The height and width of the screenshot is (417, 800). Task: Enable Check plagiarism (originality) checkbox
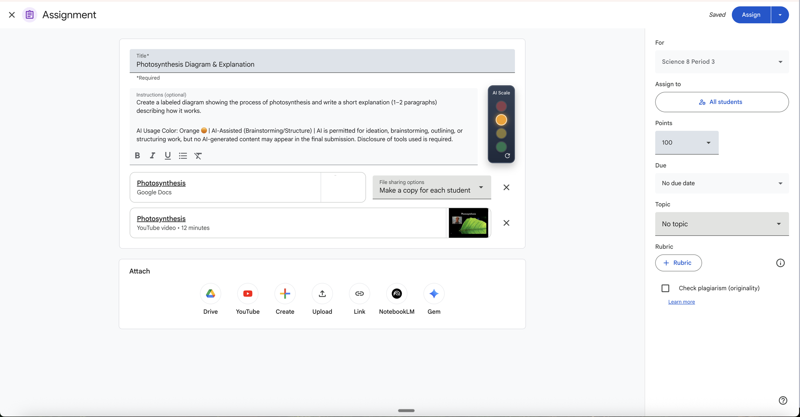click(665, 288)
